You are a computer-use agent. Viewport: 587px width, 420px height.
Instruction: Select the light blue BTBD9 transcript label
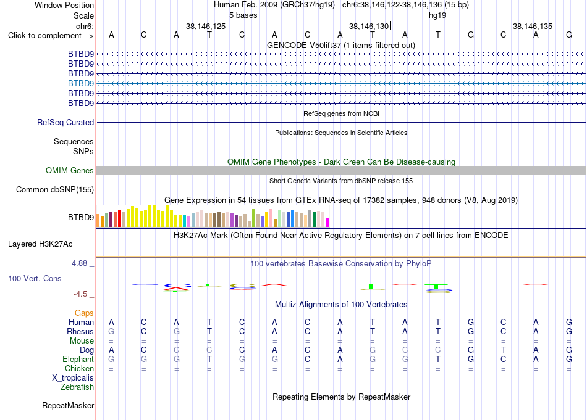click(x=81, y=83)
